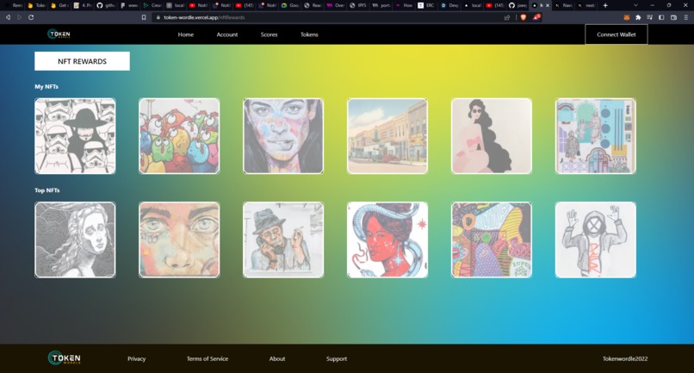Open the Support footer link
The image size is (694, 373).
[337, 359]
